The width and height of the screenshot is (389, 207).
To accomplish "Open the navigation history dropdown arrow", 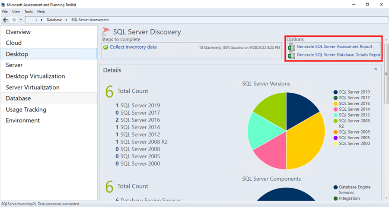I will [x=21, y=20].
